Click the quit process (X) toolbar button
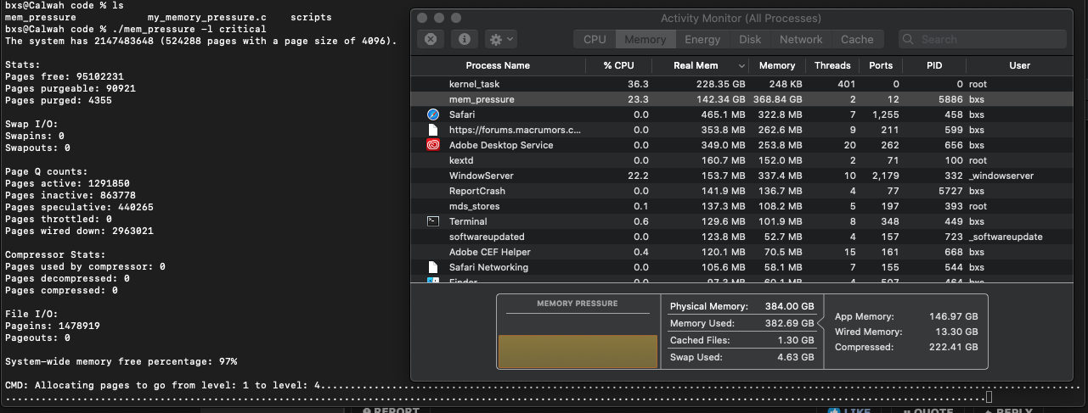 tap(431, 39)
